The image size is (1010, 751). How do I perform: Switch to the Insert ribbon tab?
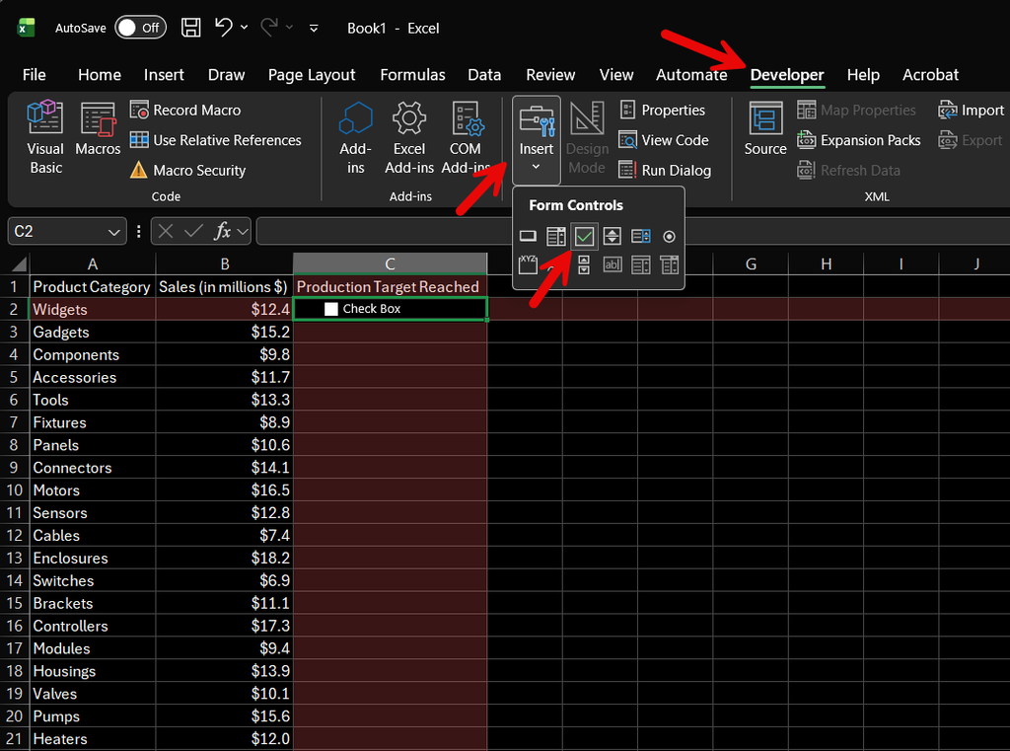[164, 75]
